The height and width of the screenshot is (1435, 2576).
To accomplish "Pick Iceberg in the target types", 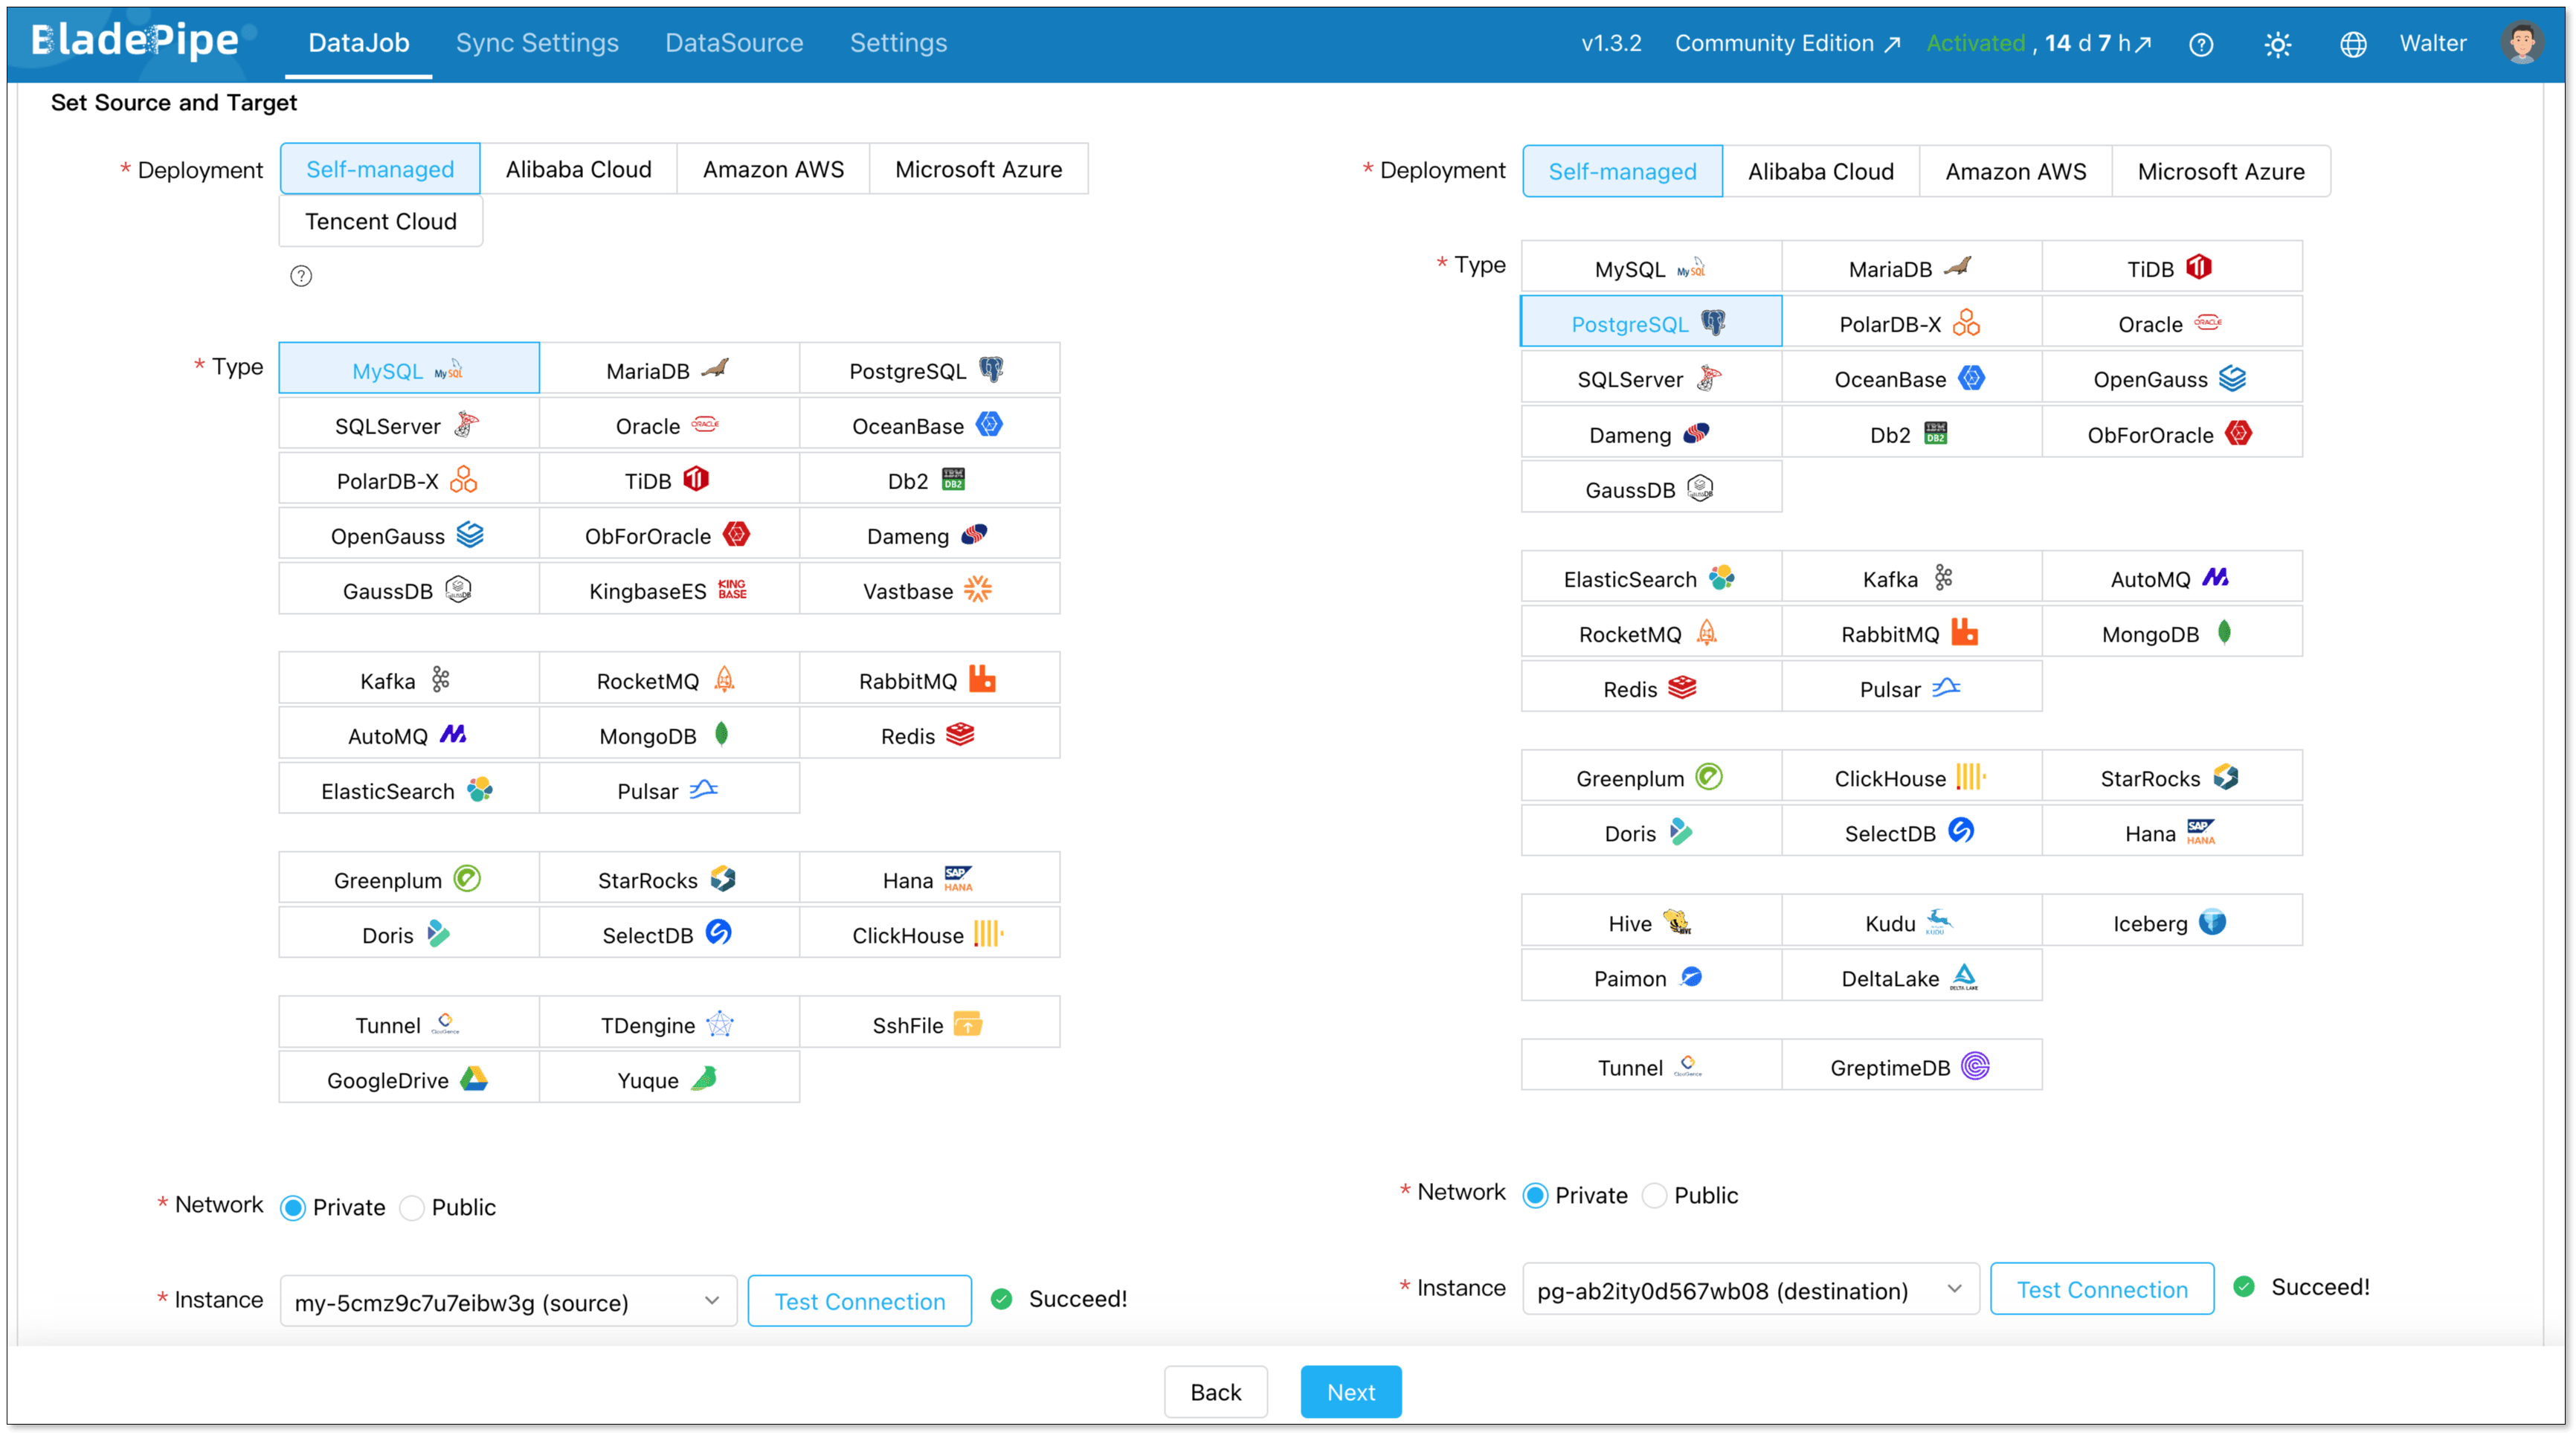I will coord(2170,923).
